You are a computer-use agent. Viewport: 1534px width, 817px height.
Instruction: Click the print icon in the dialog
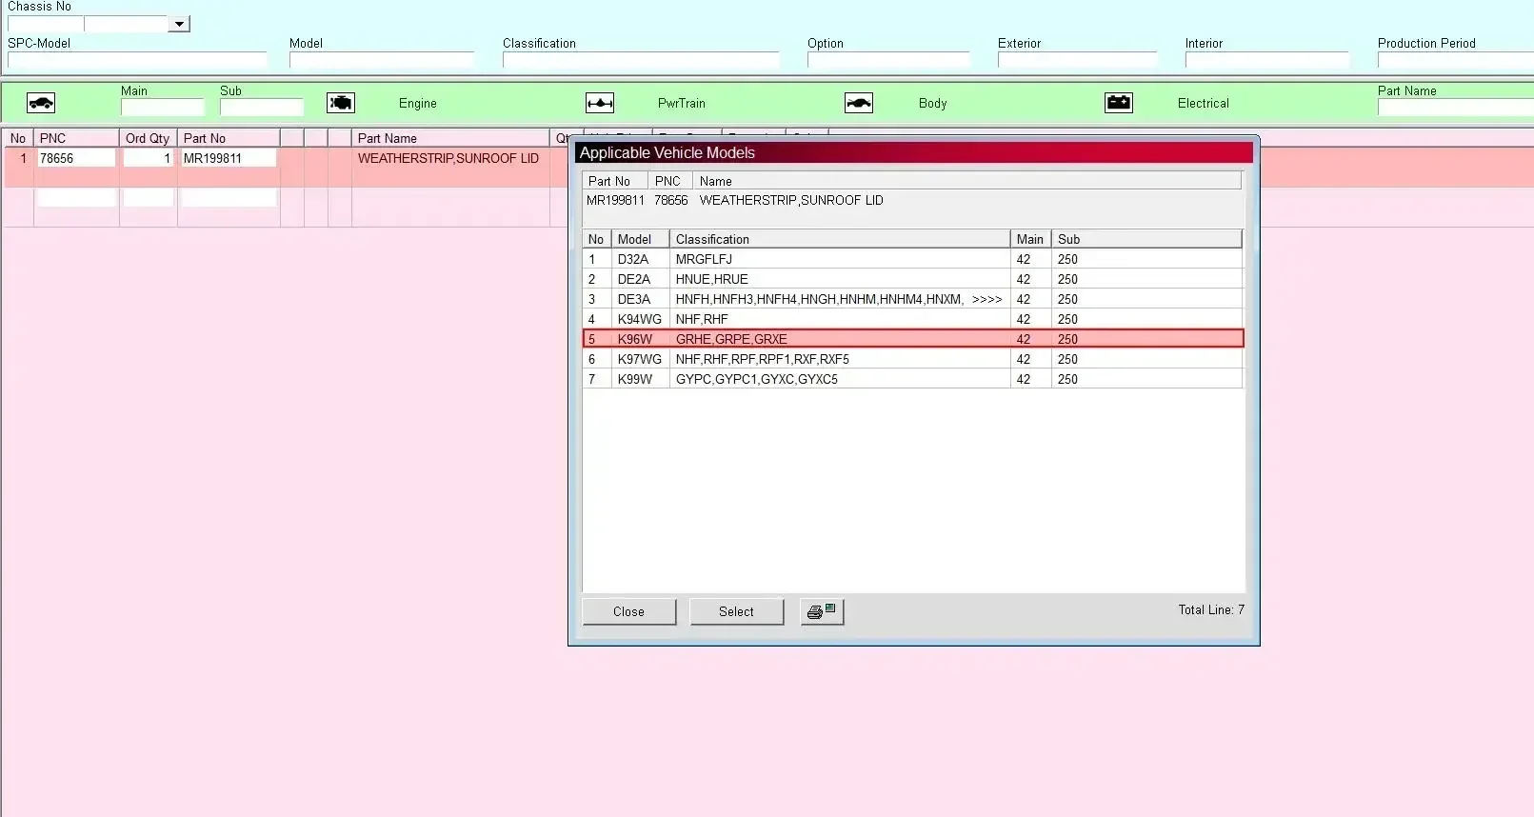(x=822, y=611)
